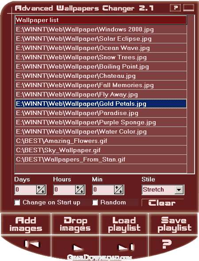This screenshot has width=199, height=261.
Task: Select Sky_Wallpaper.gif list entry
Action: 101,150
